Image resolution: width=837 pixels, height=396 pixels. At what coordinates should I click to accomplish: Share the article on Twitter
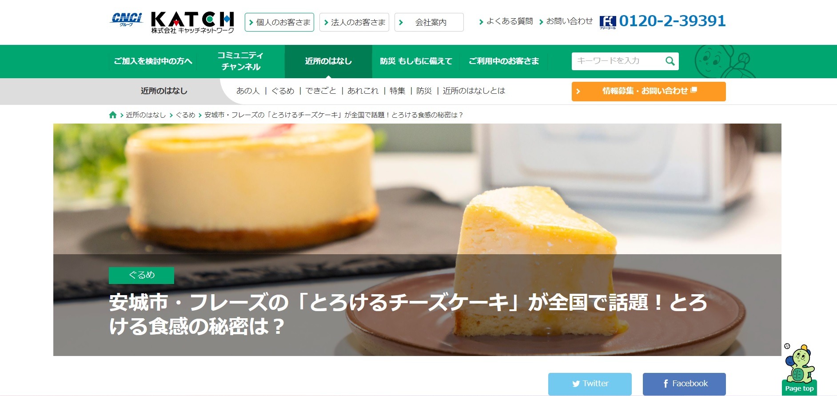tap(590, 384)
